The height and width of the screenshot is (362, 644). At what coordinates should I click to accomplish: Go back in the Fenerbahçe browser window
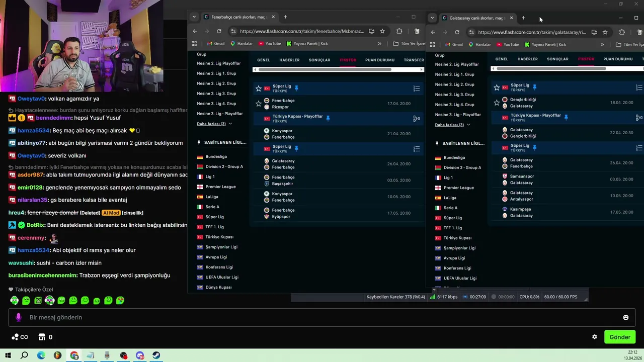(195, 31)
